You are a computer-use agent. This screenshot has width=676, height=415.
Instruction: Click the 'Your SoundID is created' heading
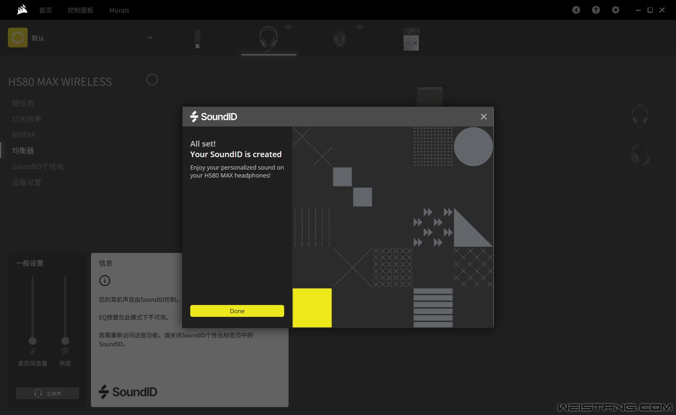click(236, 154)
